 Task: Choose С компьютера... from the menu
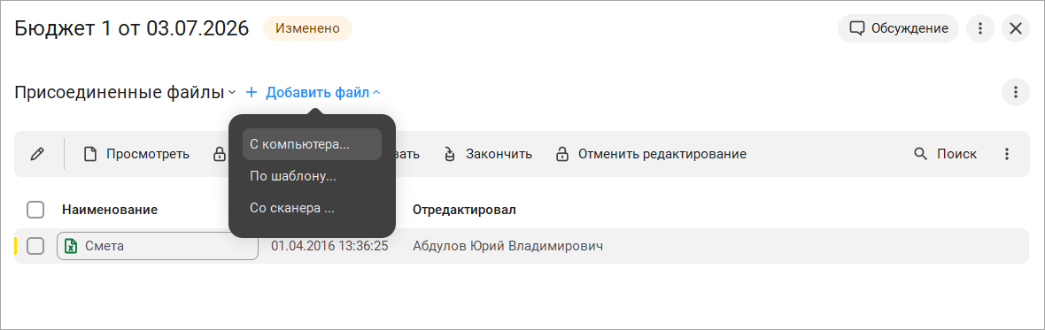point(312,144)
